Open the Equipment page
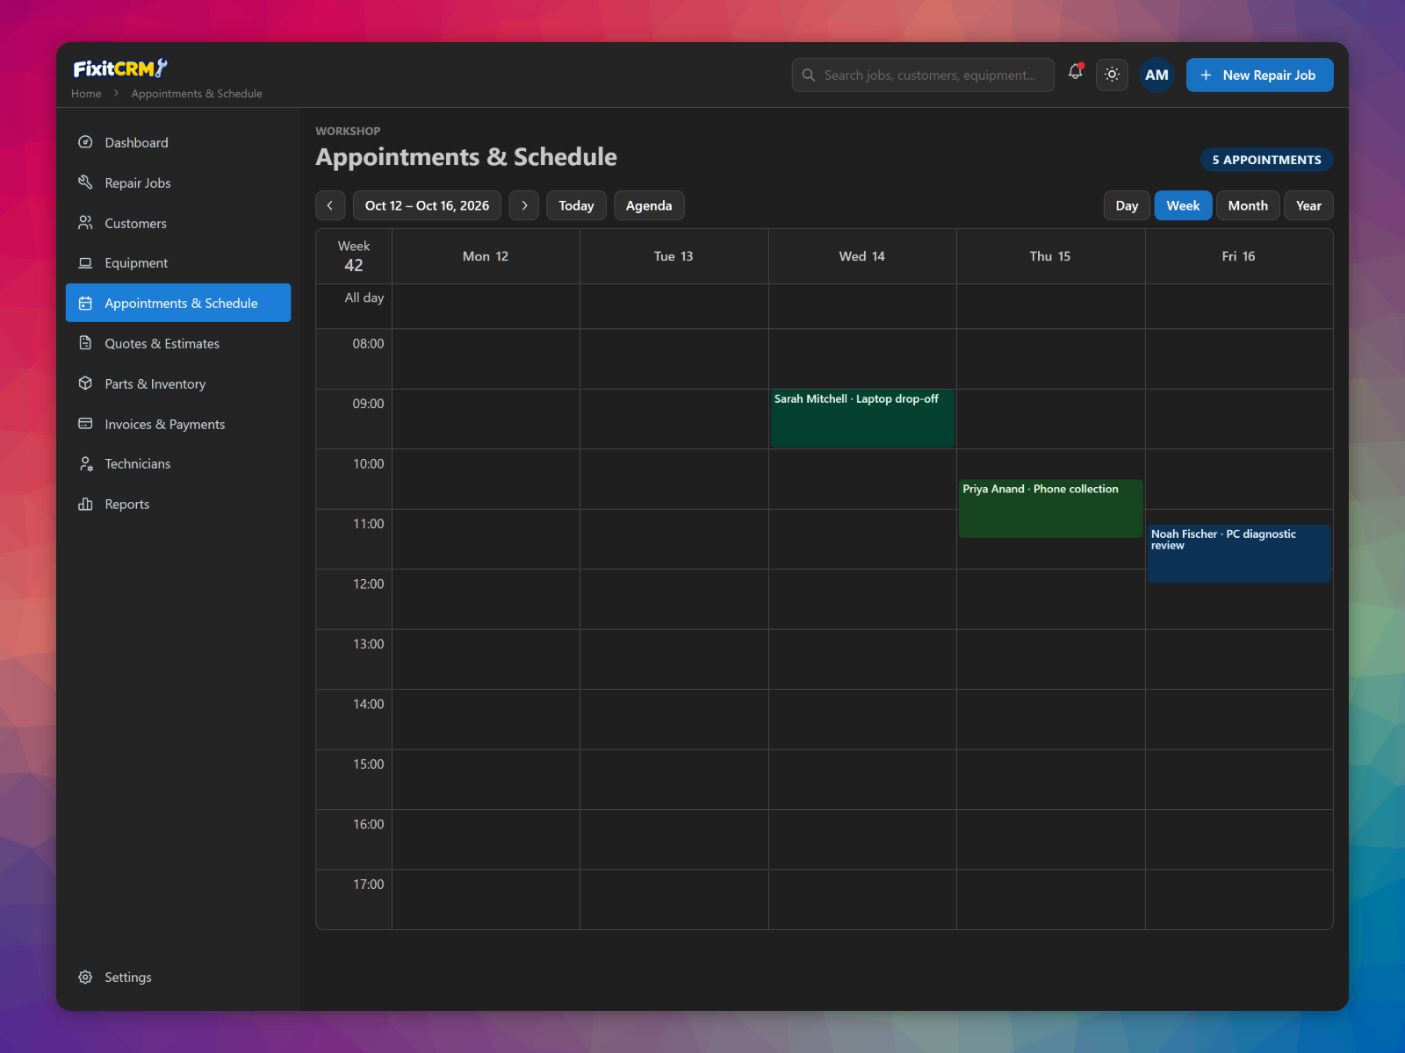Viewport: 1405px width, 1053px height. [178, 262]
